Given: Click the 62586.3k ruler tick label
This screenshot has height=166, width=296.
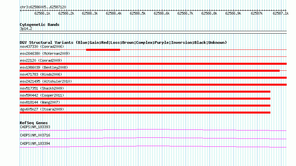Looking at the screenshot, I should click(x=90, y=14).
